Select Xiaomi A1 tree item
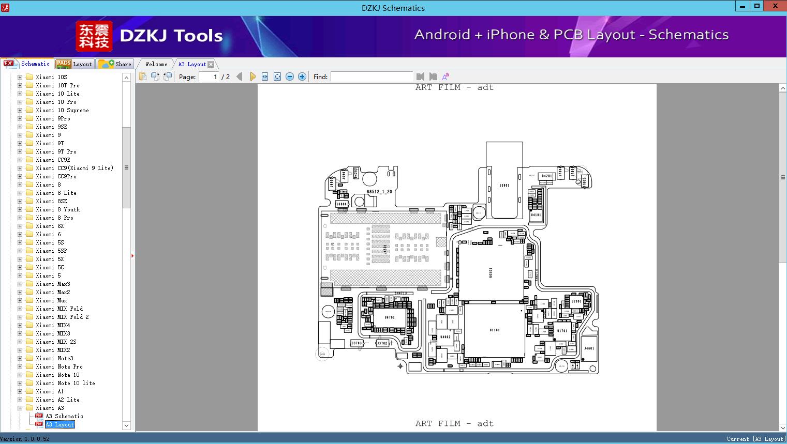Image resolution: width=787 pixels, height=444 pixels. (x=50, y=391)
